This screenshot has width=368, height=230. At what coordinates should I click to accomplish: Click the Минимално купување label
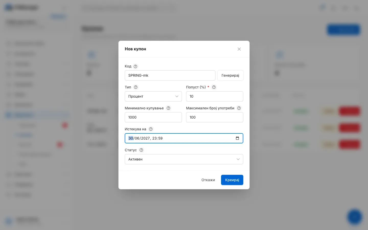144,108
